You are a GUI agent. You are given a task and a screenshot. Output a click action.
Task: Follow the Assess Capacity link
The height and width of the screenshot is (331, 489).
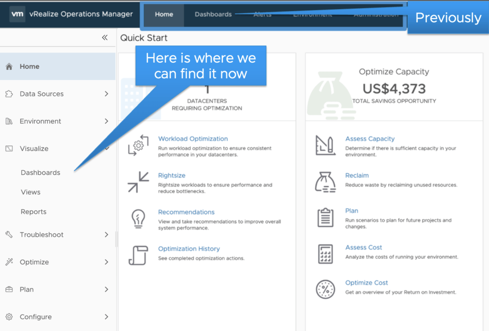tap(370, 139)
